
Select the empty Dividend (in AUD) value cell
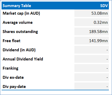92,50
